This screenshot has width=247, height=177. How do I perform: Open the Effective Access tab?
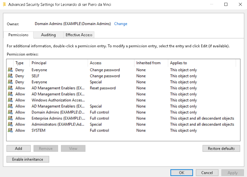click(79, 35)
